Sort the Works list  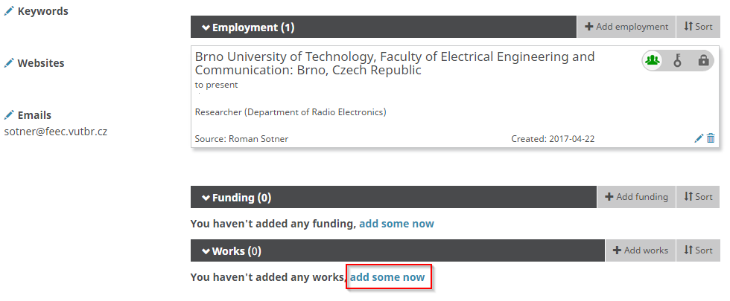(698, 250)
